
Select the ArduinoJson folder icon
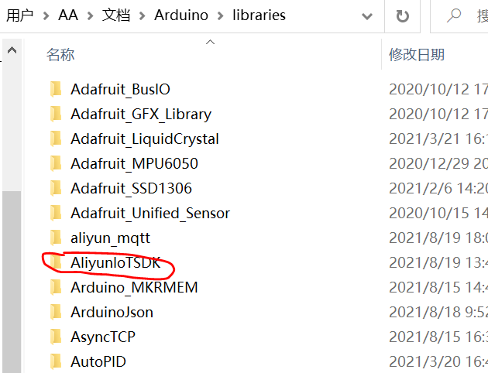pos(56,312)
